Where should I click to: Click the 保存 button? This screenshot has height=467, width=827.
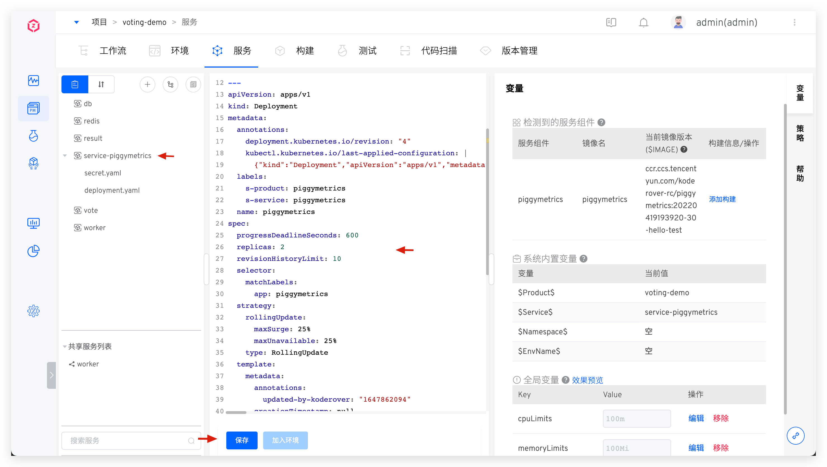[241, 440]
